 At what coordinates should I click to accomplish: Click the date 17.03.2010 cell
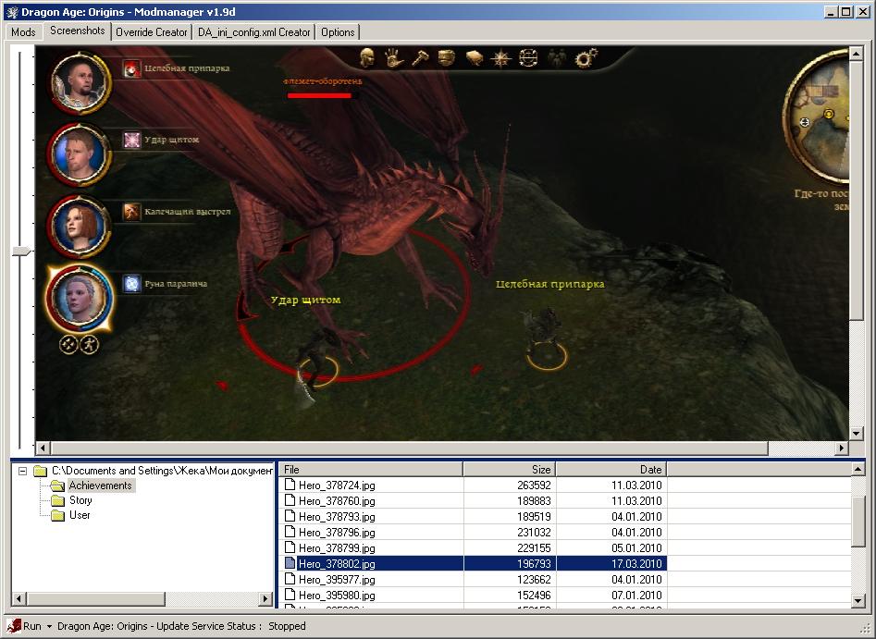[x=611, y=563]
